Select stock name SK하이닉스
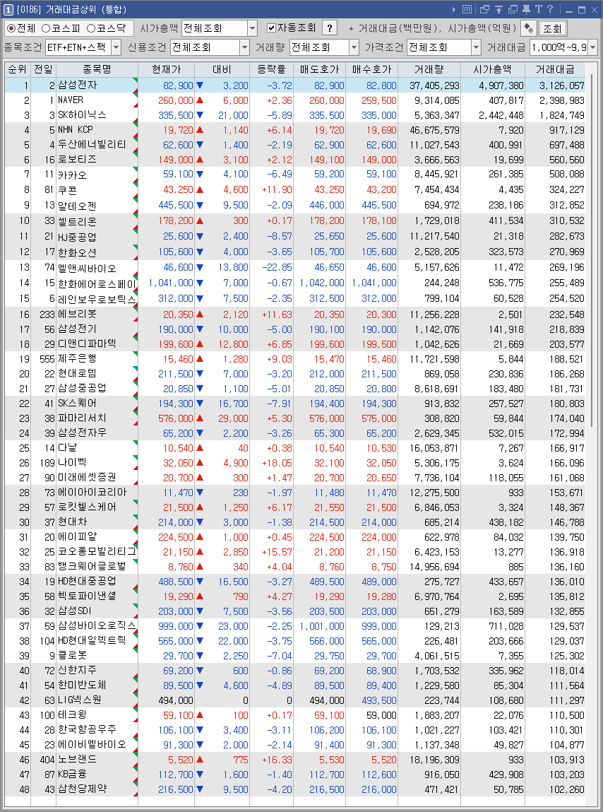Viewport: 603px width, 812px height. [x=82, y=114]
